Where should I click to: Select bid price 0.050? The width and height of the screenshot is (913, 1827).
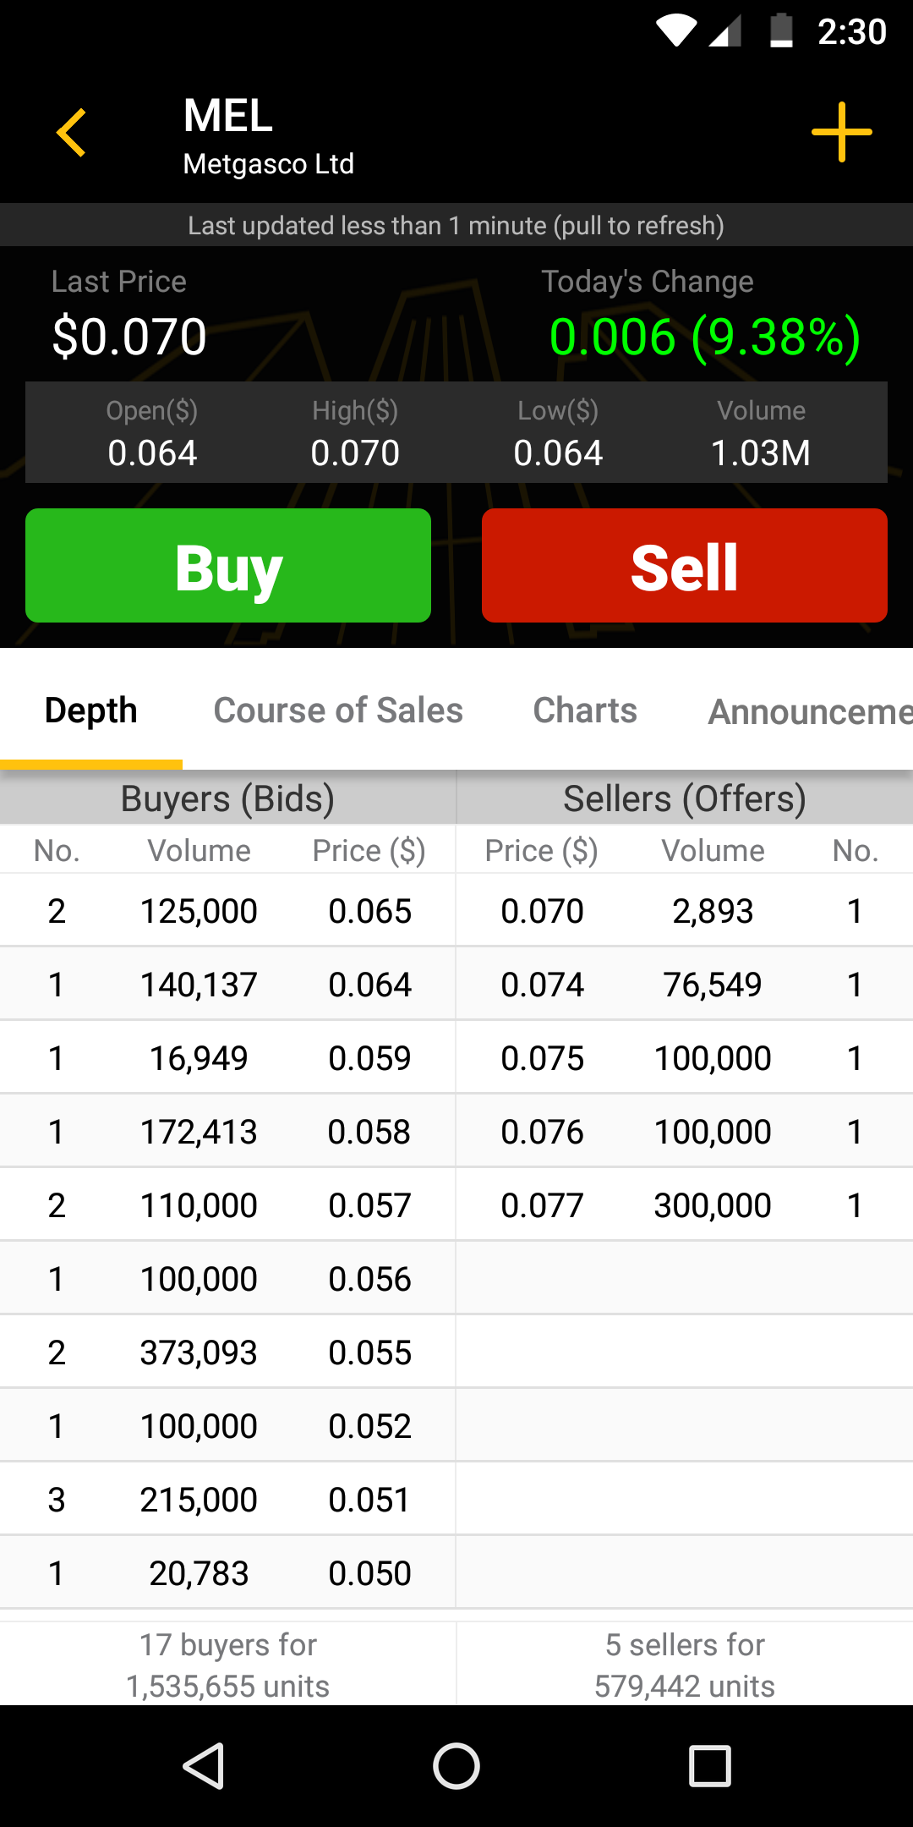[x=370, y=1573]
